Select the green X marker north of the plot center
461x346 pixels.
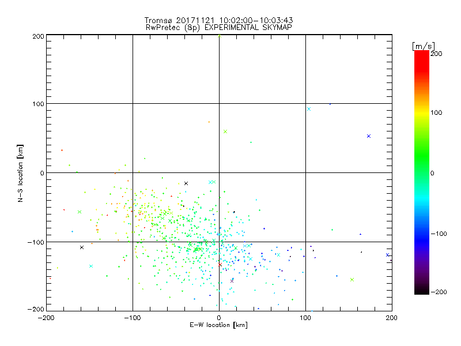[x=225, y=131]
